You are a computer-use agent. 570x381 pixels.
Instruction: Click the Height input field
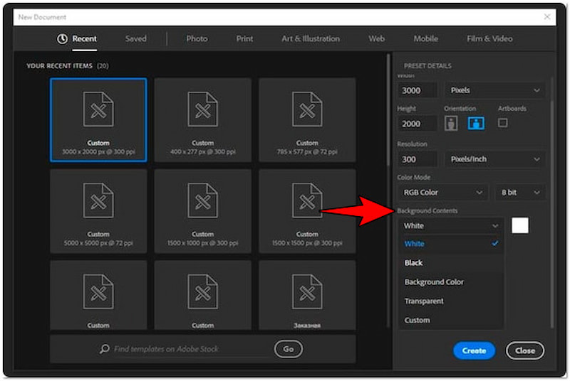418,123
